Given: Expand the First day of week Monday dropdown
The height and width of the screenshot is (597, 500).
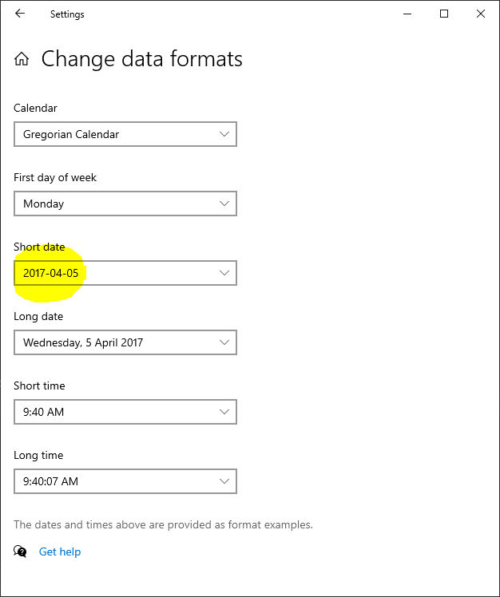Looking at the screenshot, I should tap(125, 204).
